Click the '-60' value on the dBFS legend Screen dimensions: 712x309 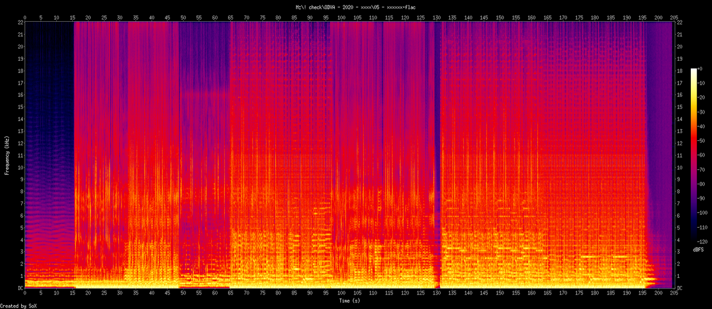pos(702,155)
